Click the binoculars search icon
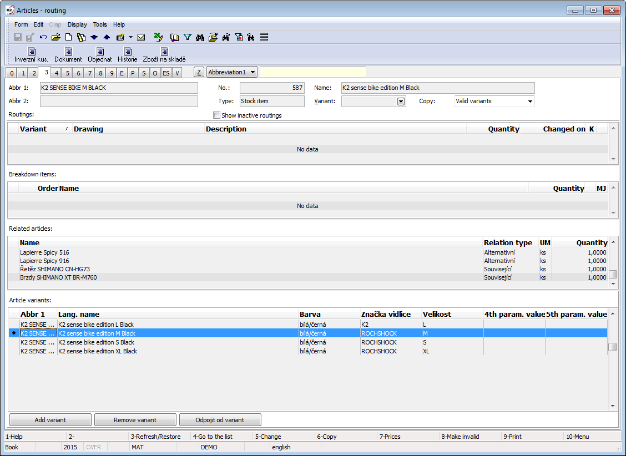The width and height of the screenshot is (626, 456). pos(200,38)
